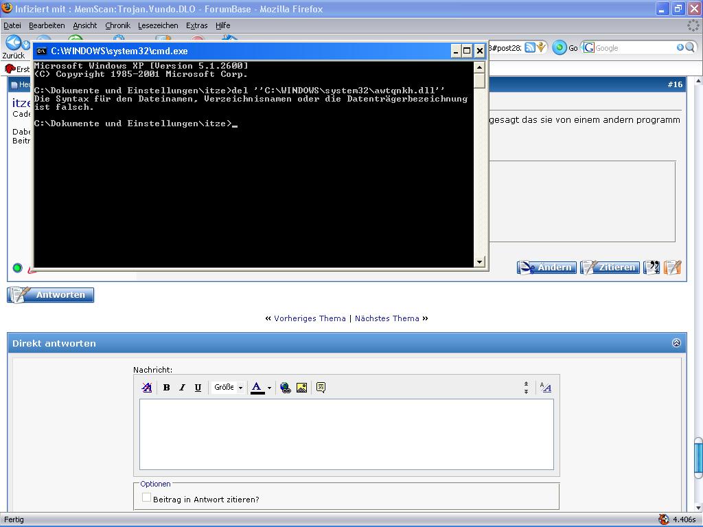Open the Vorheriges Thema link
Image resolution: width=703 pixels, height=527 pixels.
click(310, 318)
